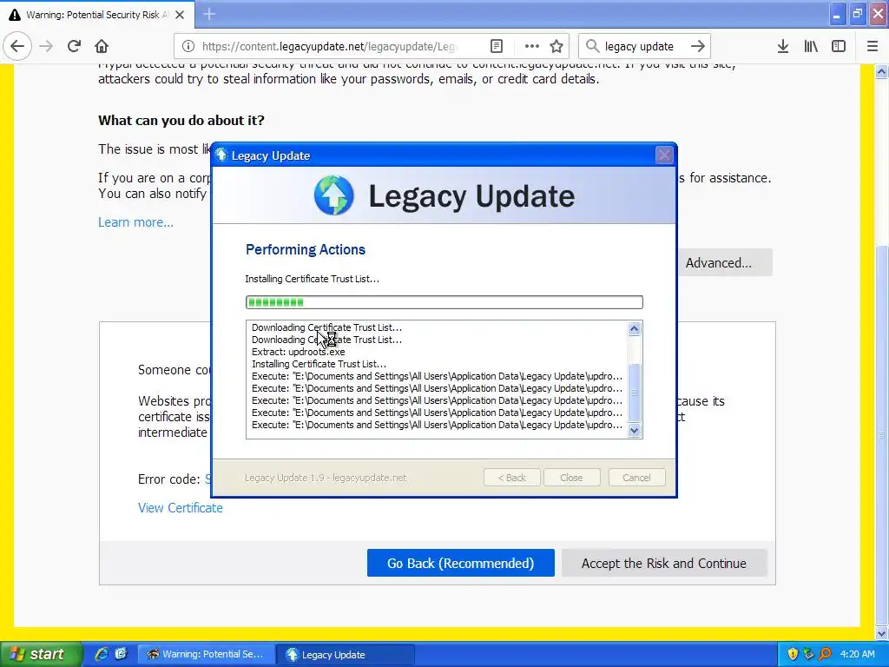This screenshot has height=667, width=889.
Task: Click the address bar URL
Action: click(329, 46)
